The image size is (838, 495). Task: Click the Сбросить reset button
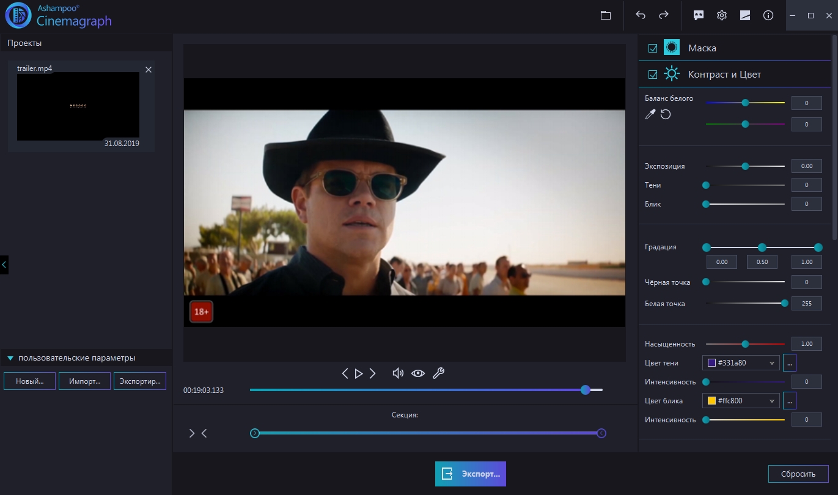(x=798, y=474)
